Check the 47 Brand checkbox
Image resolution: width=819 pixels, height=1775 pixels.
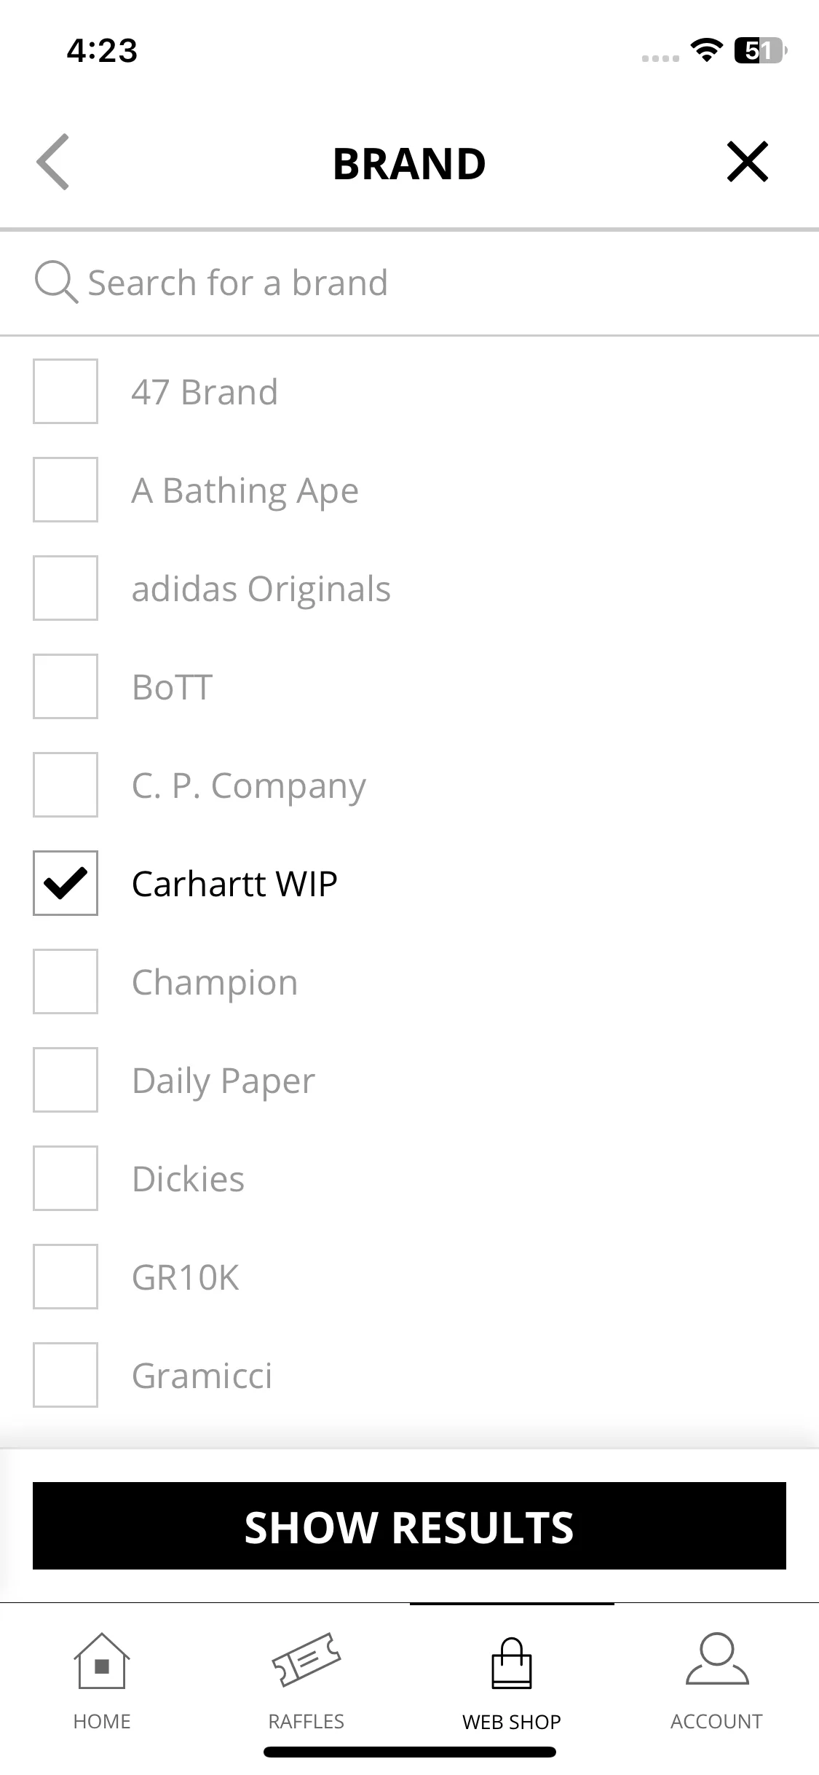click(x=66, y=391)
